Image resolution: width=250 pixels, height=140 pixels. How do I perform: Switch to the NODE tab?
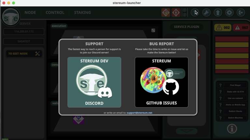click(x=30, y=13)
